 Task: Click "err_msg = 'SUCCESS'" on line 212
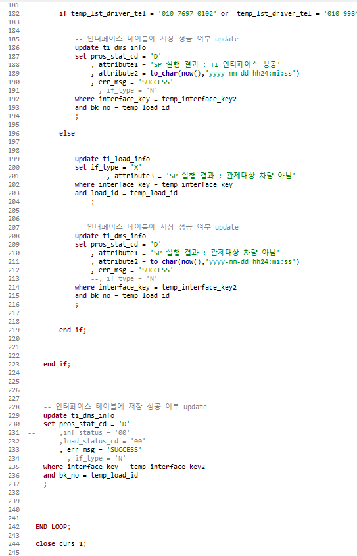click(135, 270)
